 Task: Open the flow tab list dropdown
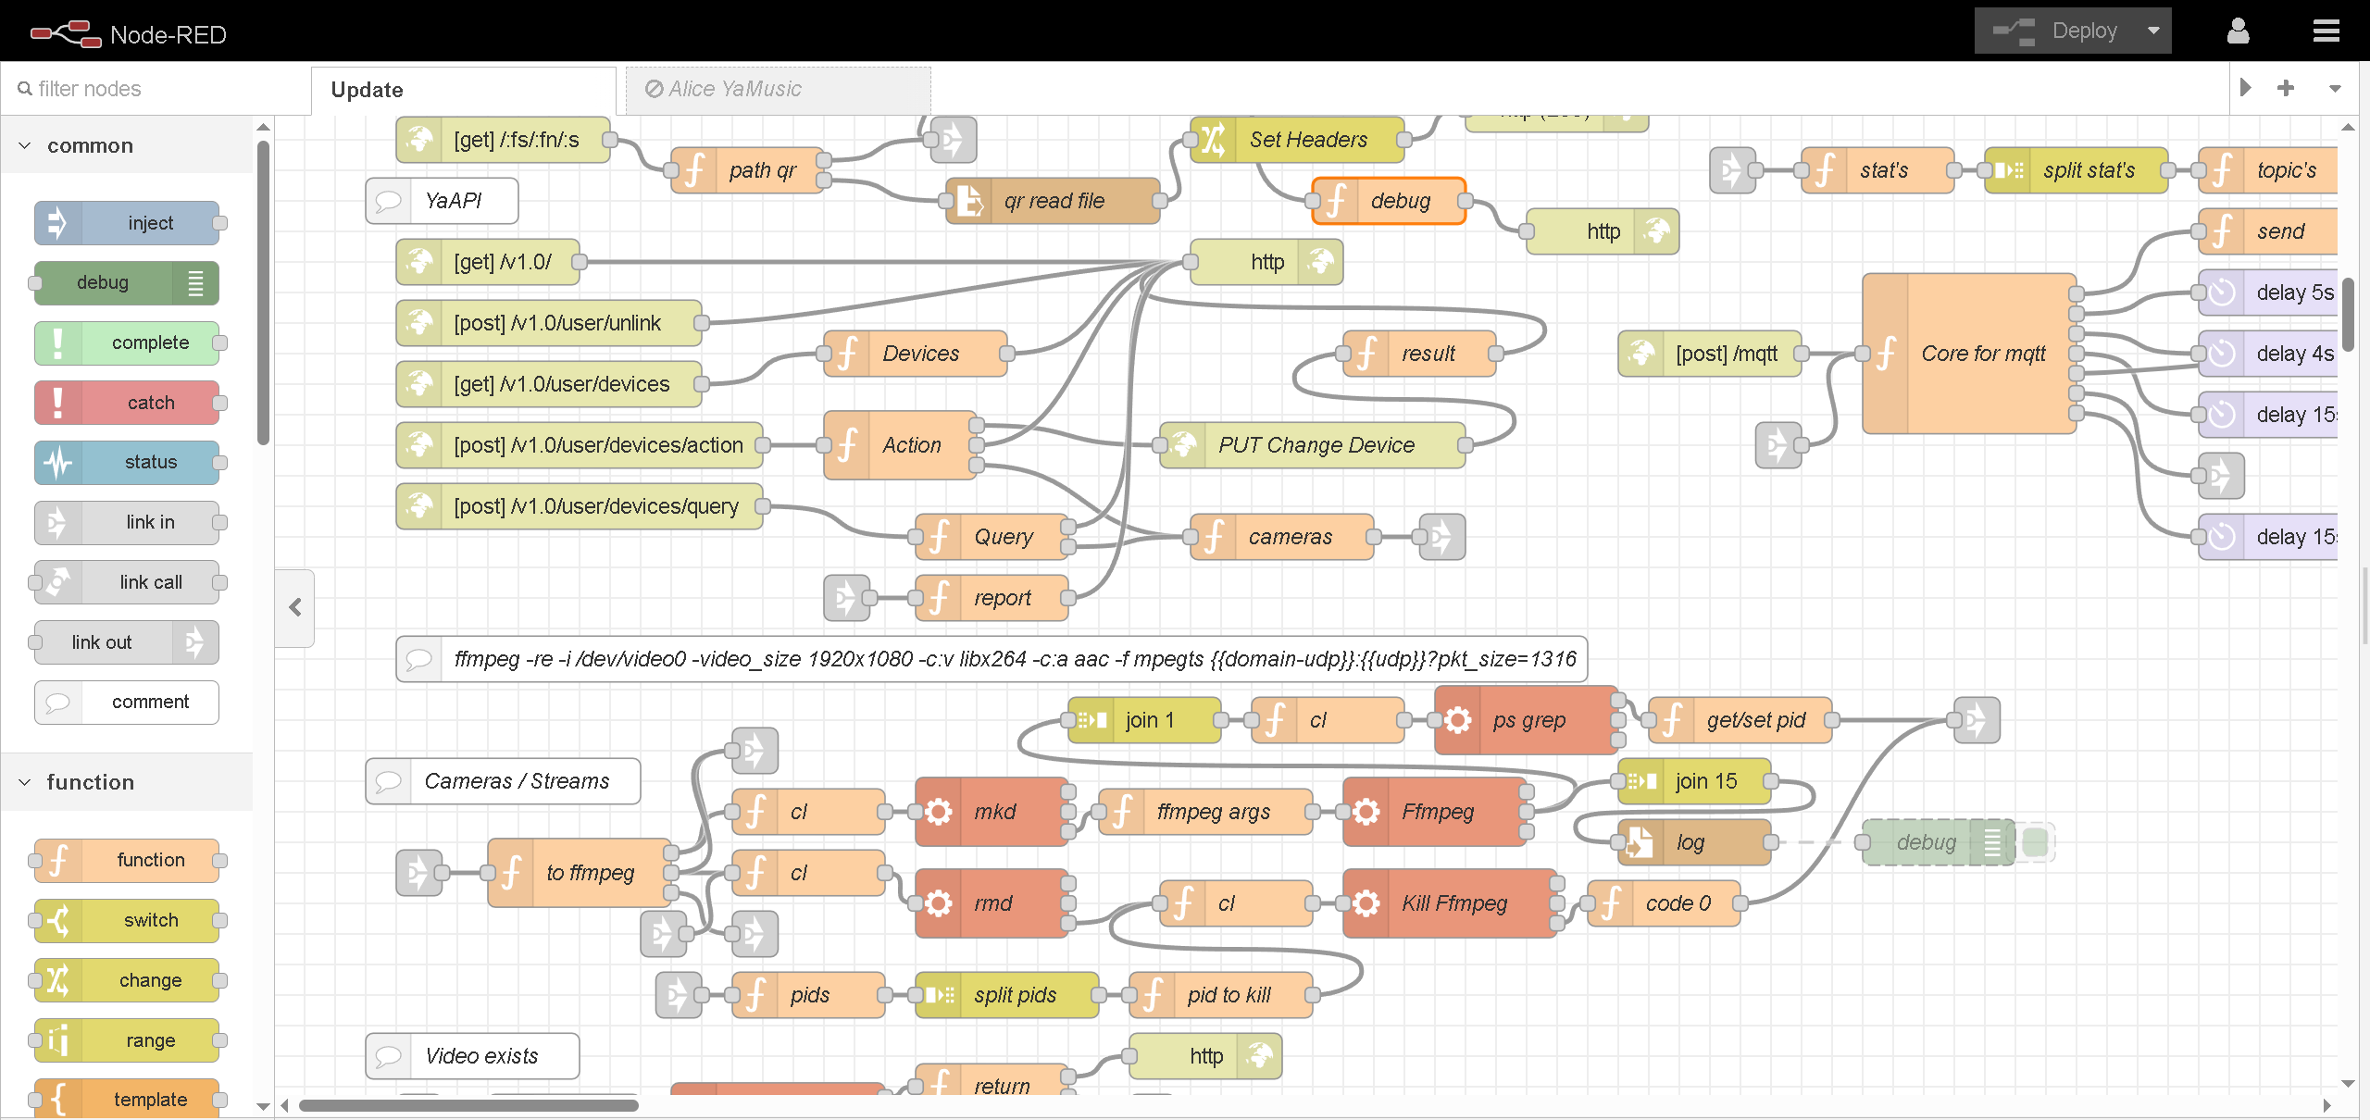click(x=2335, y=89)
